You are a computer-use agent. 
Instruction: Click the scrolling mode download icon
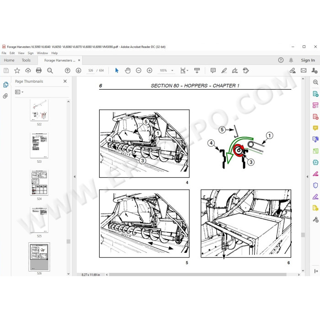coord(197,70)
